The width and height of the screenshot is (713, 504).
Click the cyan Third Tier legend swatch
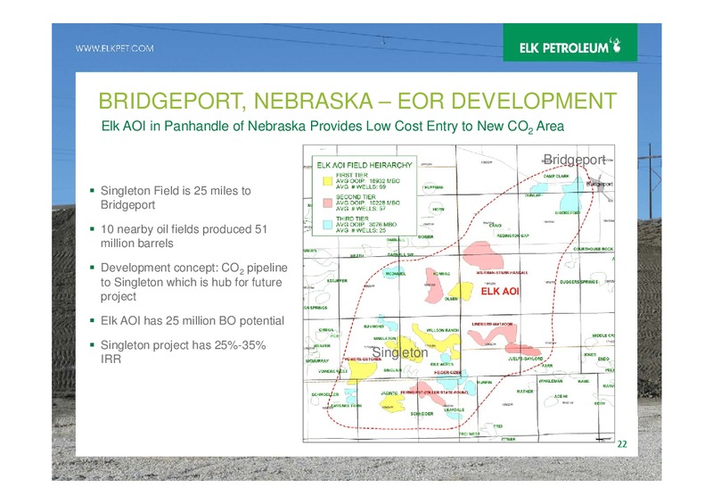click(327, 225)
